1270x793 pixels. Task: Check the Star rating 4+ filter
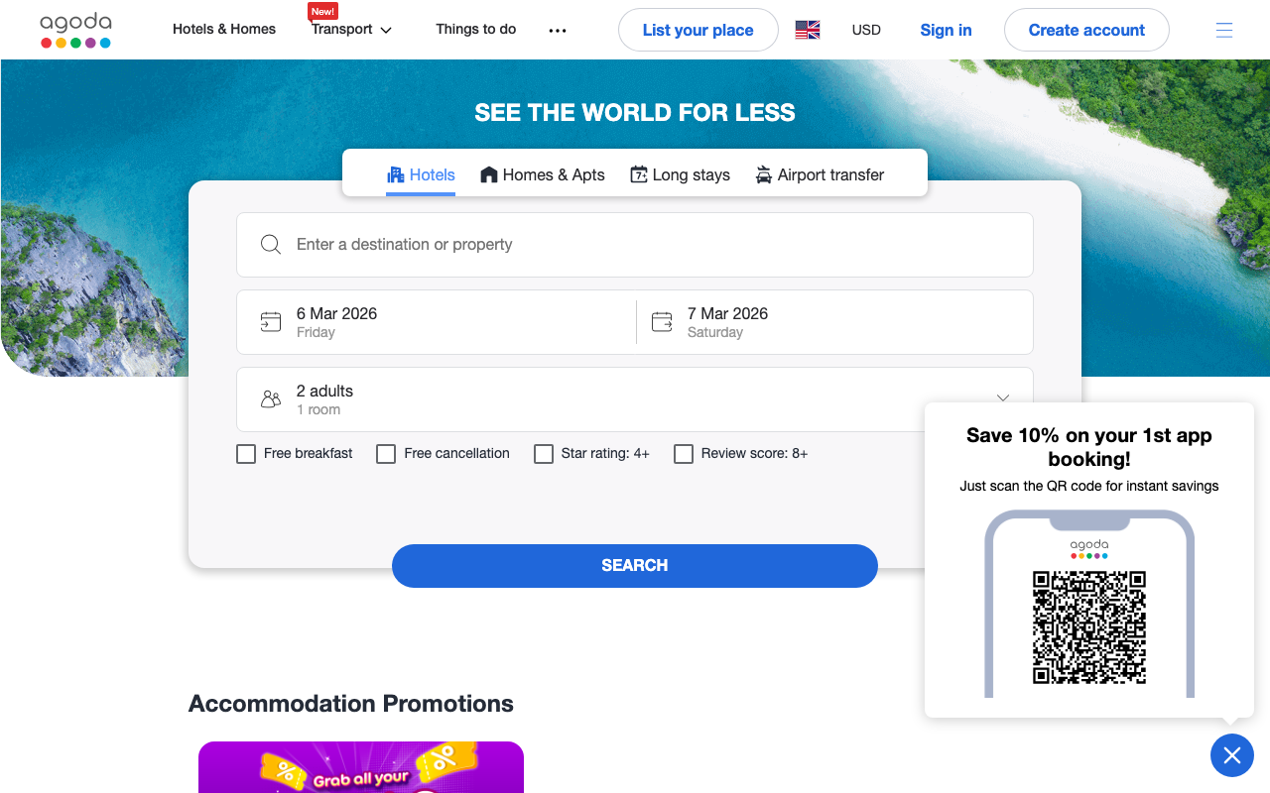point(544,454)
